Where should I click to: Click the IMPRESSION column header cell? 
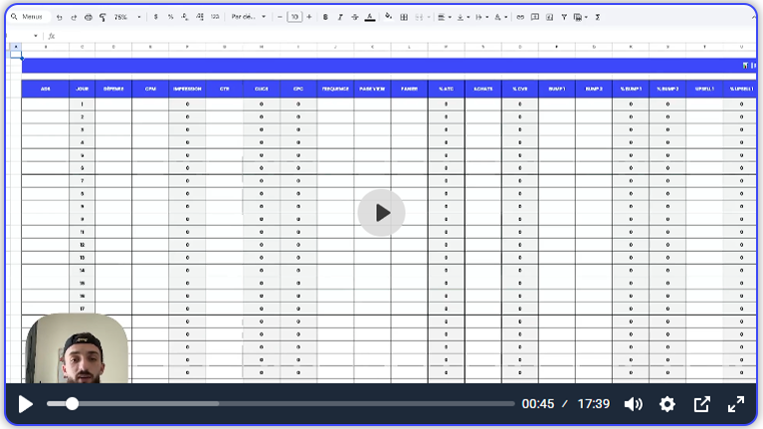pyautogui.click(x=187, y=89)
